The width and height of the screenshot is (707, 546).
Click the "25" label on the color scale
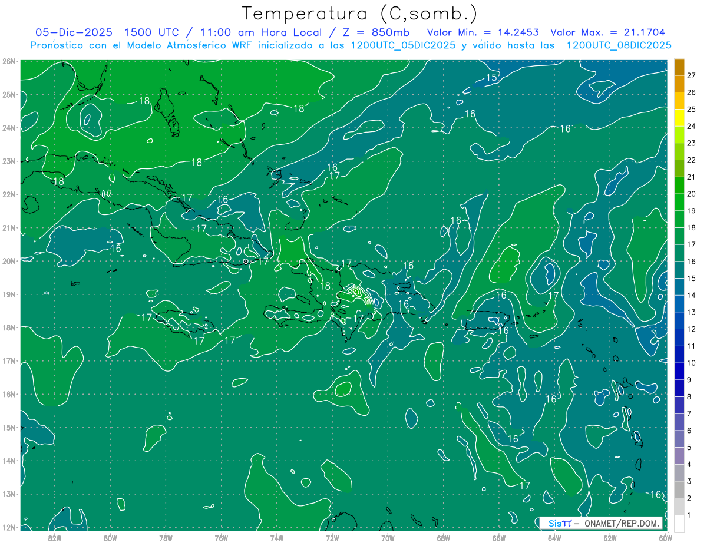(x=691, y=110)
